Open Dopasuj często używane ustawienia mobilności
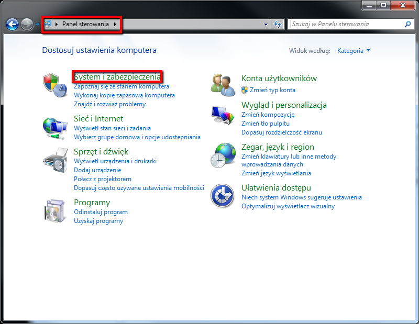The width and height of the screenshot is (419, 324). point(139,188)
